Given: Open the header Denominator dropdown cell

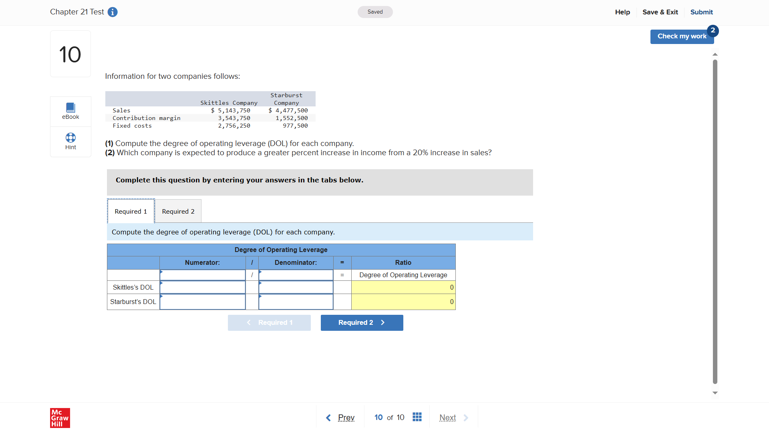Looking at the screenshot, I should 296,275.
